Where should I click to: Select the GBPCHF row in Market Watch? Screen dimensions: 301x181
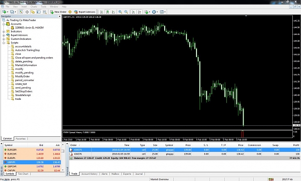32,167
